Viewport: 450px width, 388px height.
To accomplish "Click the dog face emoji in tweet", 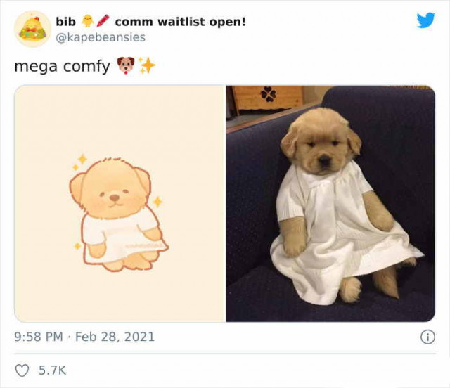I will point(126,65).
